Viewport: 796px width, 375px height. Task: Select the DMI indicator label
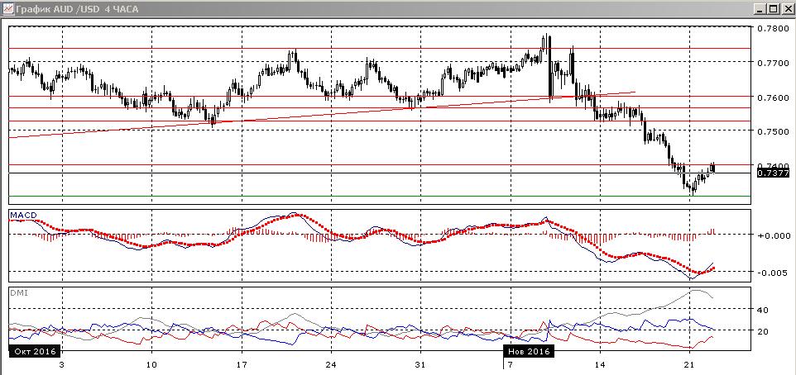[17, 292]
